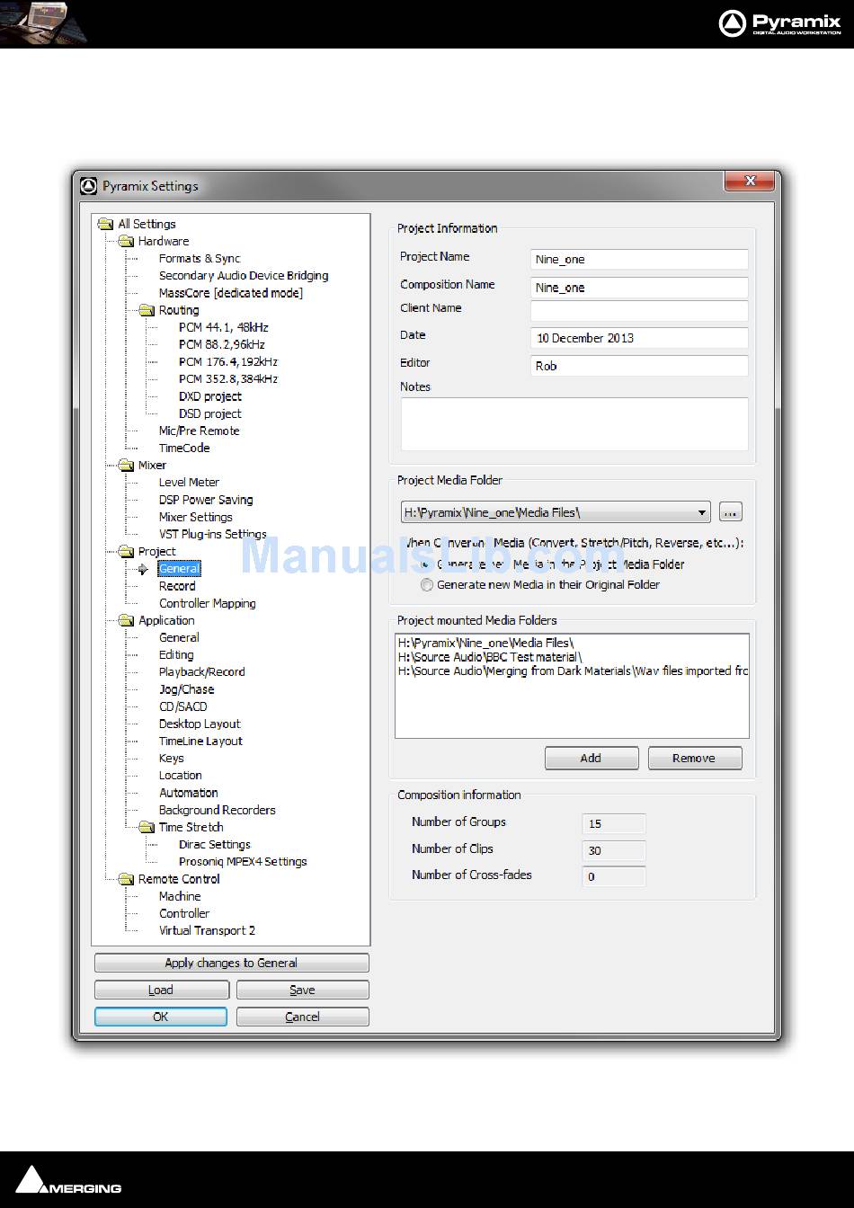Screen dimensions: 854x1208
Task: Close the Pyramix Settings window
Action: 751,182
